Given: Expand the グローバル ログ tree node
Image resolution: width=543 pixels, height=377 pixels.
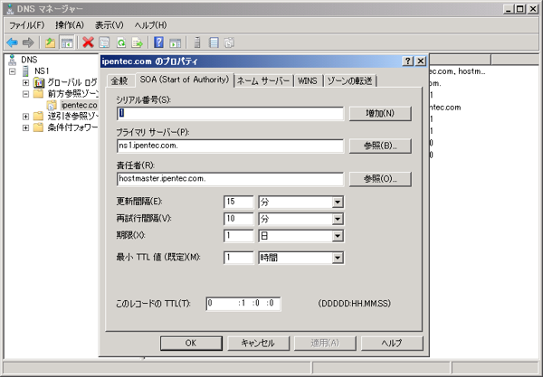Looking at the screenshot, I should pos(25,82).
